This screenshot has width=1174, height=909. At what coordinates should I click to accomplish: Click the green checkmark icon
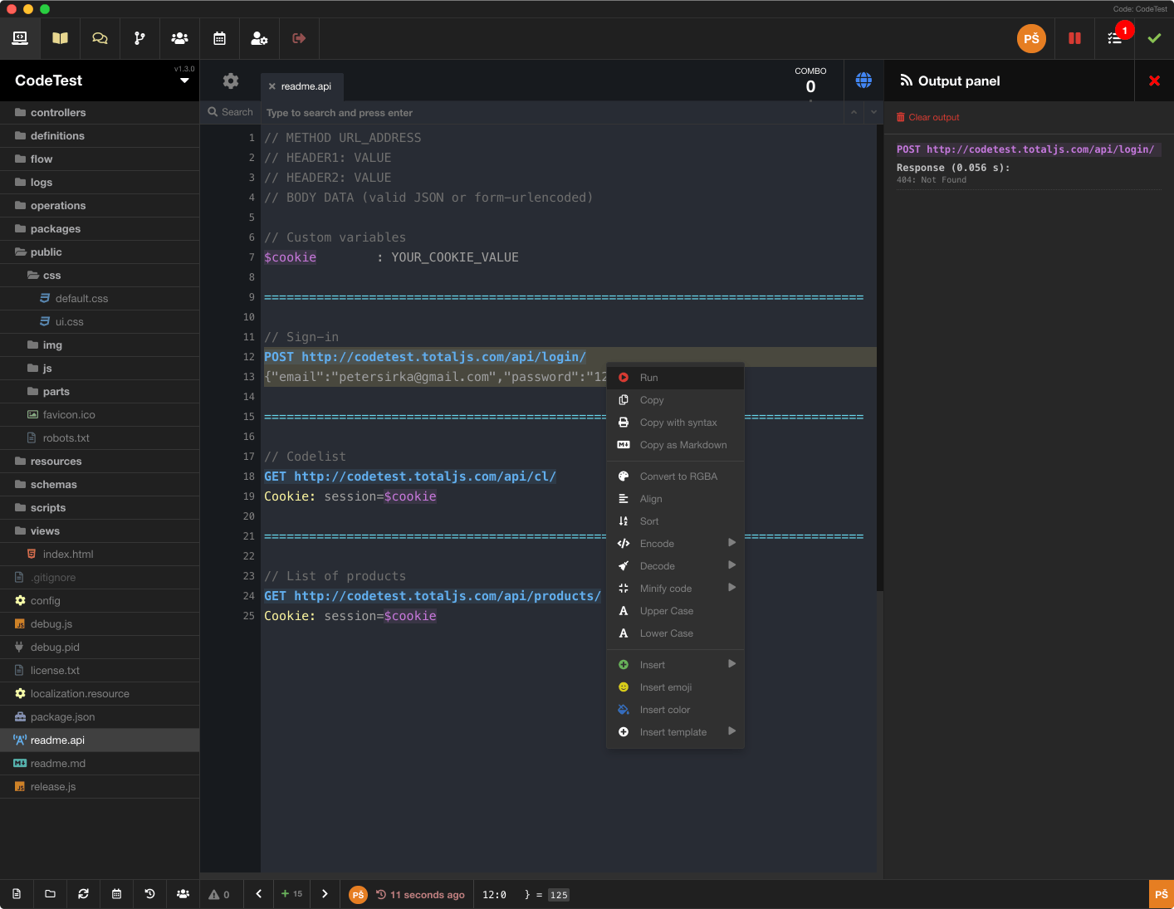tap(1154, 38)
